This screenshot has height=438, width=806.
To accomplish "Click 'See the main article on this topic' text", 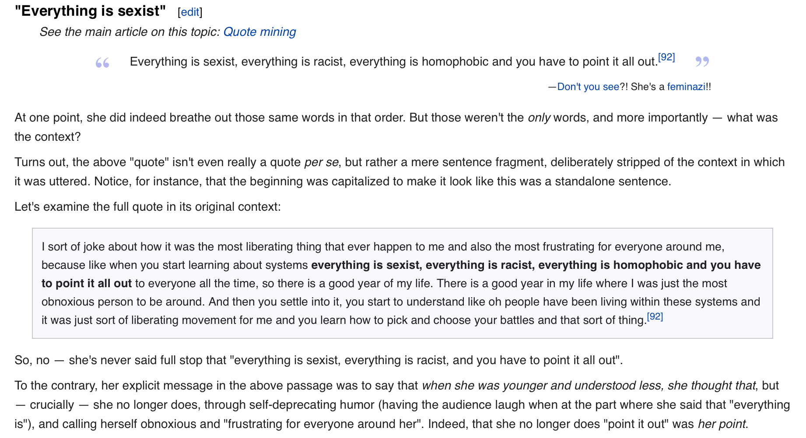I will (x=130, y=32).
